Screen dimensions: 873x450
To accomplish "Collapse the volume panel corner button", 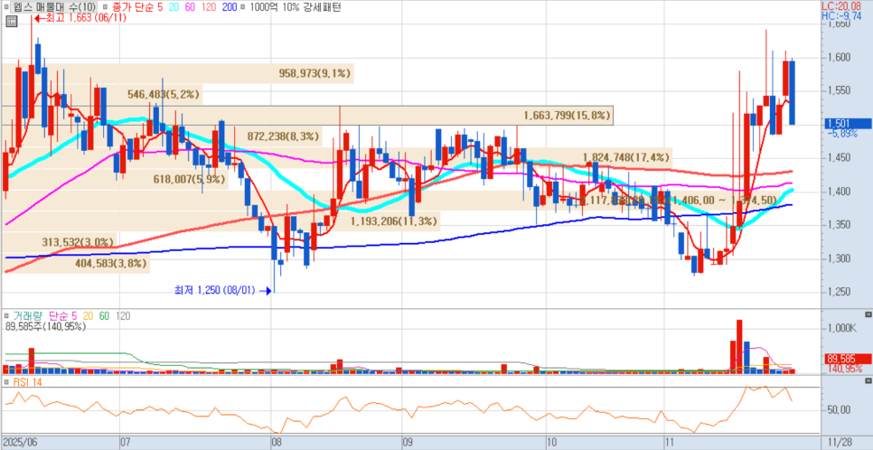I will (x=868, y=314).
